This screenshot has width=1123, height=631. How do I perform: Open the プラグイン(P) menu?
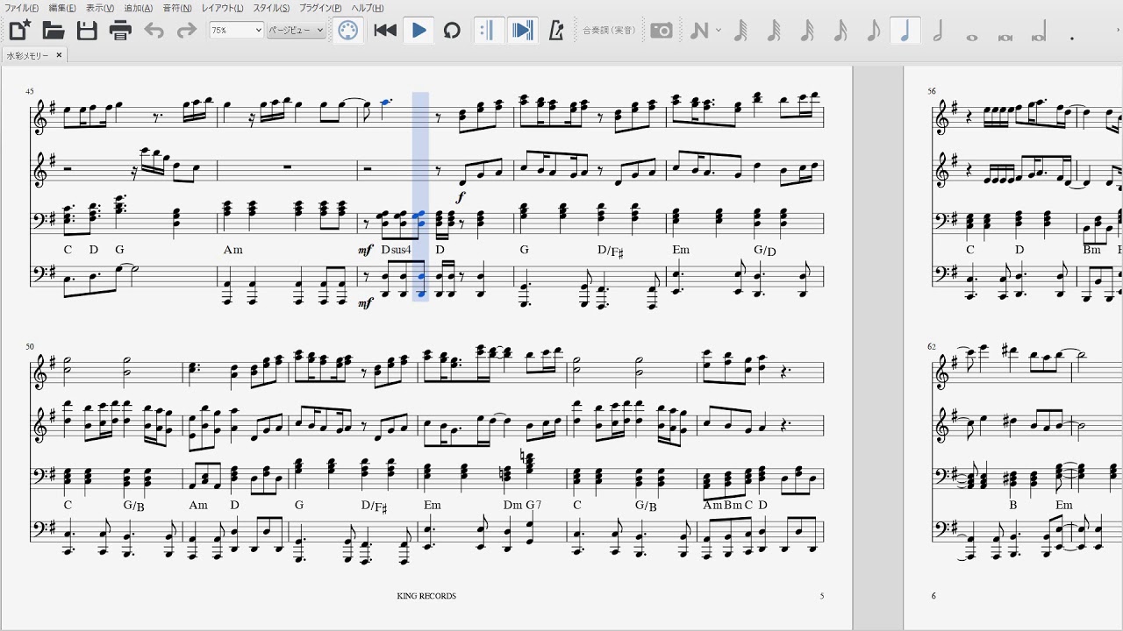[x=319, y=8]
